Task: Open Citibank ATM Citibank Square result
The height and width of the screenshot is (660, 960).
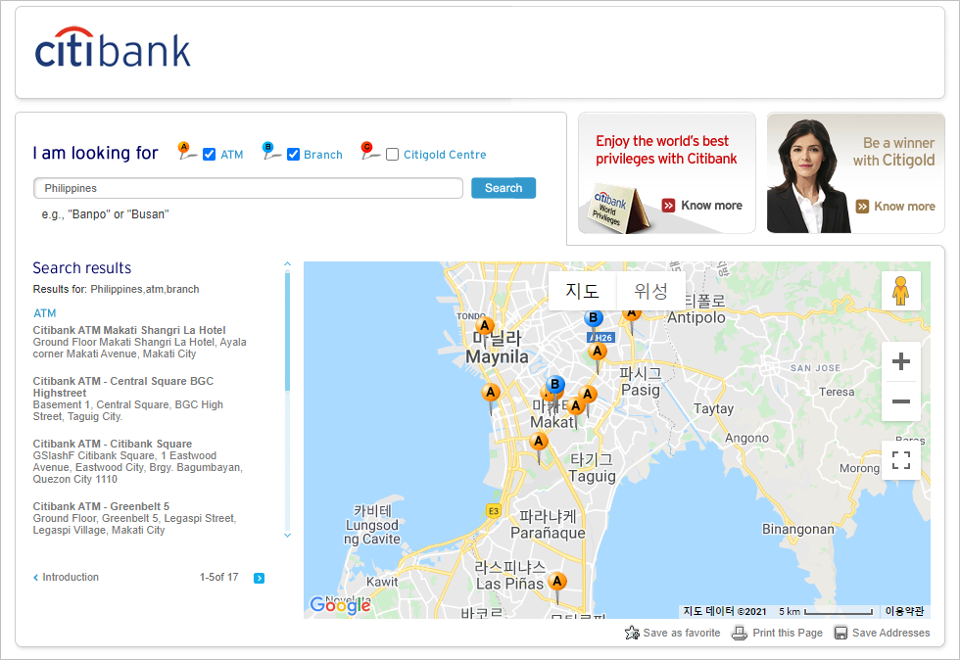Action: (x=112, y=444)
